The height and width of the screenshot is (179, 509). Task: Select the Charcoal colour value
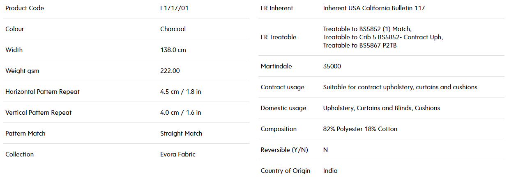[x=173, y=29]
